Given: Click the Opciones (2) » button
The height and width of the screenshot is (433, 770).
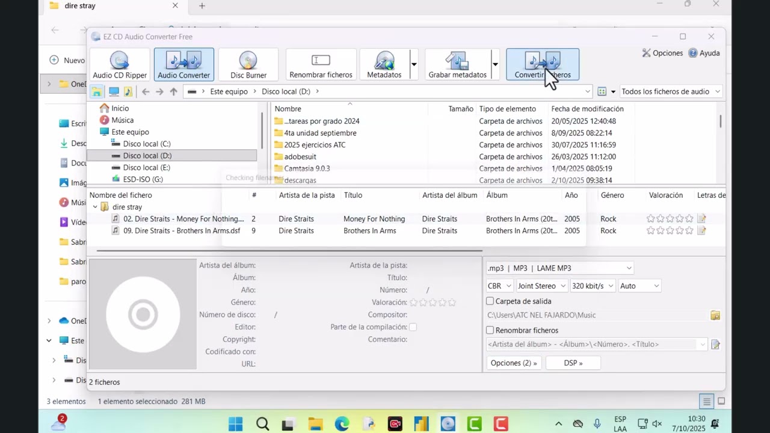Looking at the screenshot, I should click(x=513, y=363).
